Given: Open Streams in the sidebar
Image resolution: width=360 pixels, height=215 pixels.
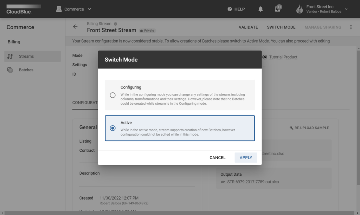Looking at the screenshot, I should click(x=33, y=57).
